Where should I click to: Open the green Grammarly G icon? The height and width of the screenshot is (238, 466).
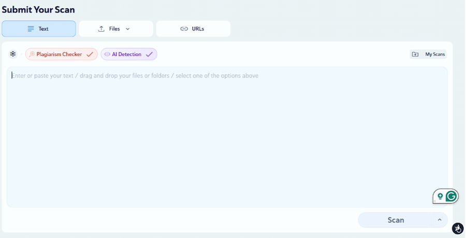pos(452,196)
